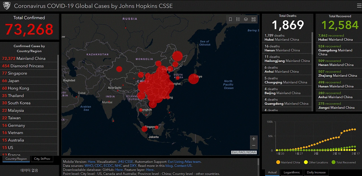Switch to the Country/Region tab
The height and width of the screenshot is (176, 362).
click(16, 159)
